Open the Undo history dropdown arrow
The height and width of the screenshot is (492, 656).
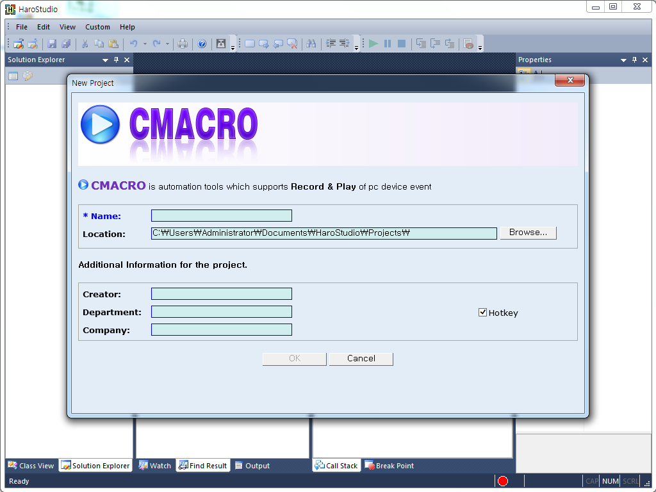point(145,44)
